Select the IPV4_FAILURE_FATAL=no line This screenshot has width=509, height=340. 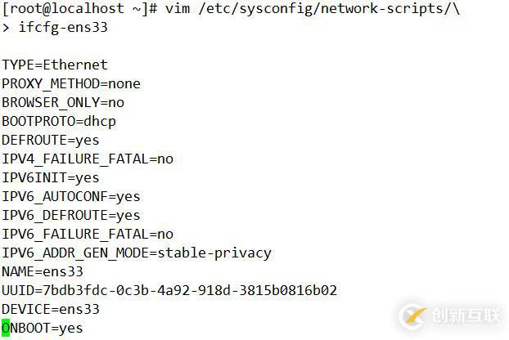(88, 159)
